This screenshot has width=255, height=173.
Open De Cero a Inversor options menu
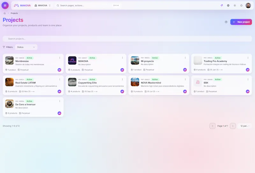[x=60, y=101]
